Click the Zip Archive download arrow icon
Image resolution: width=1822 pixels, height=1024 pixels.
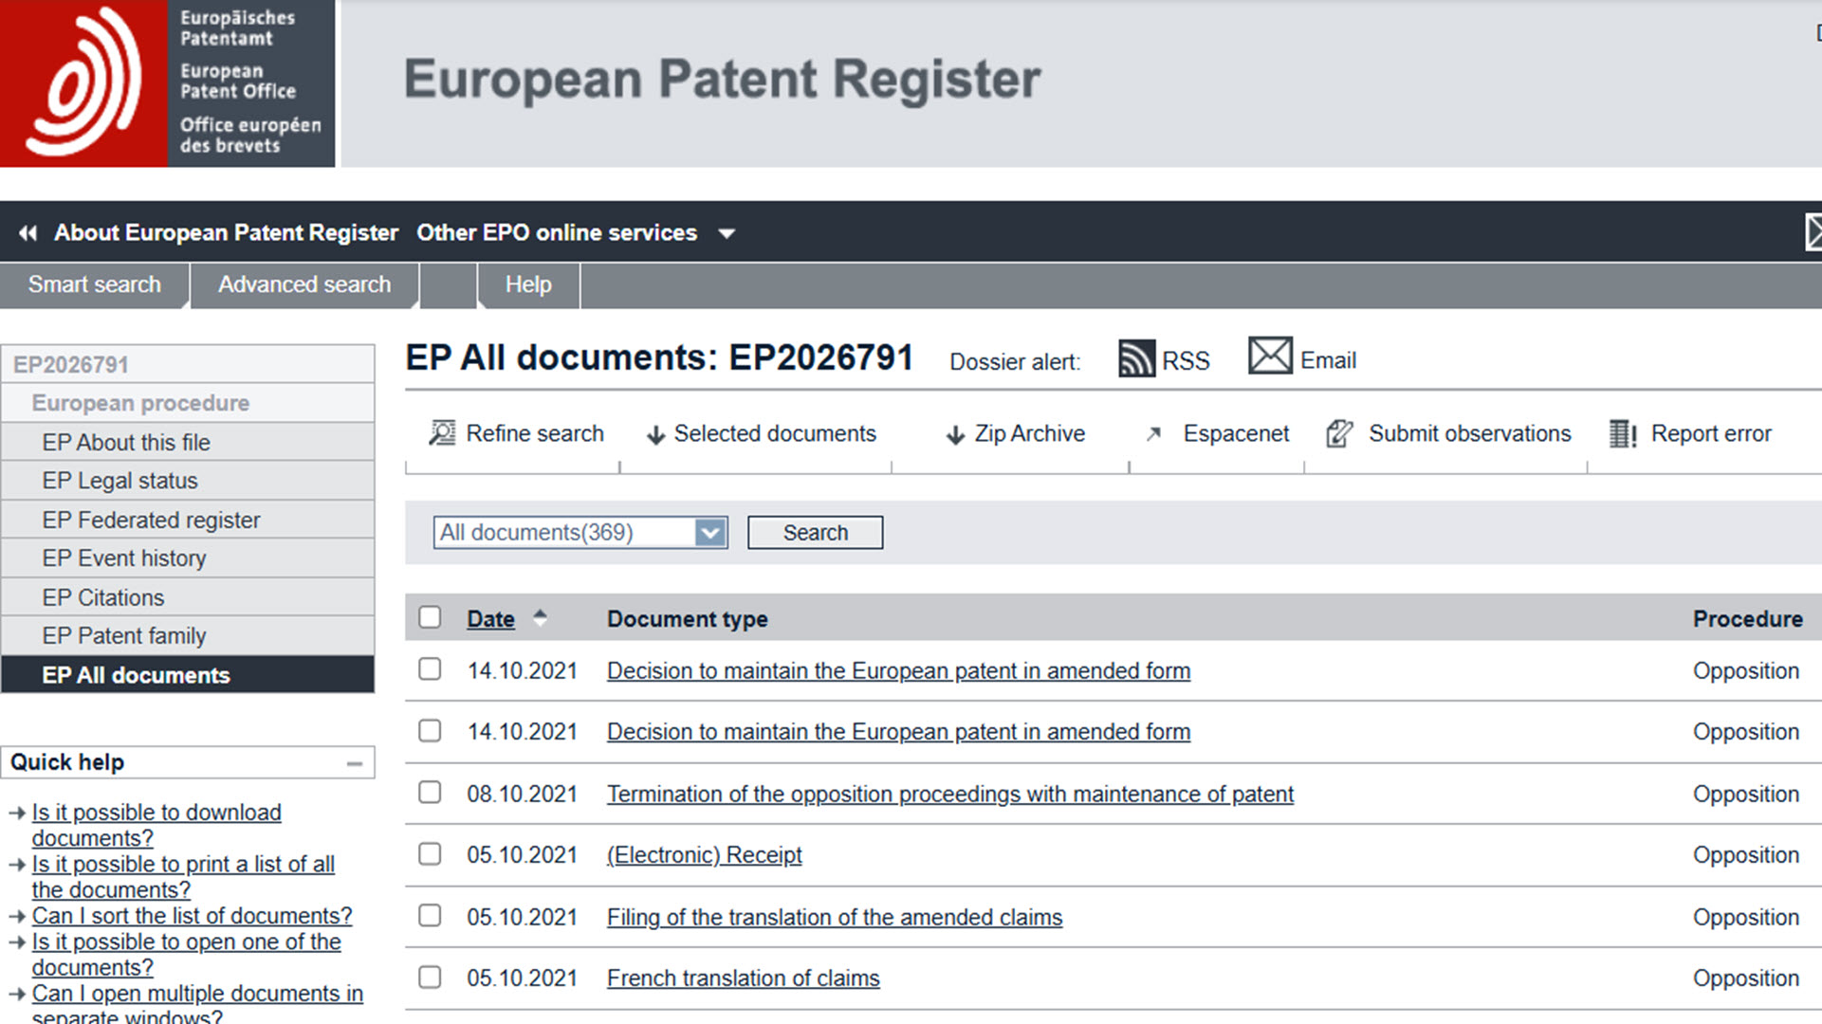pyautogui.click(x=955, y=435)
